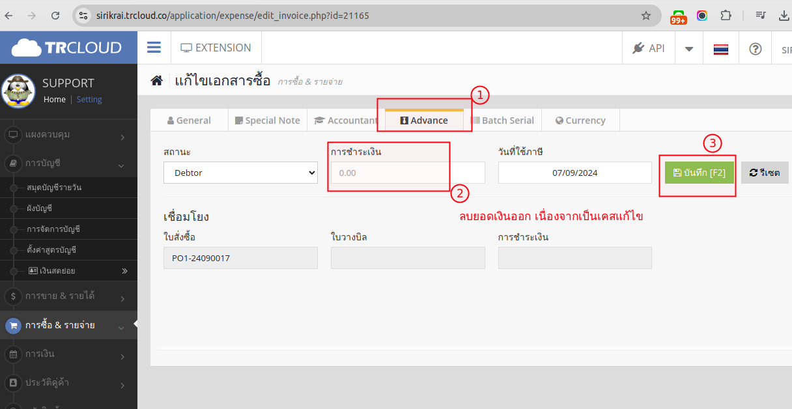Open the API menu
This screenshot has height=409, width=792.
(x=649, y=48)
